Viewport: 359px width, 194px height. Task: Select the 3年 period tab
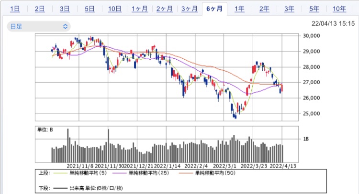(x=290, y=9)
